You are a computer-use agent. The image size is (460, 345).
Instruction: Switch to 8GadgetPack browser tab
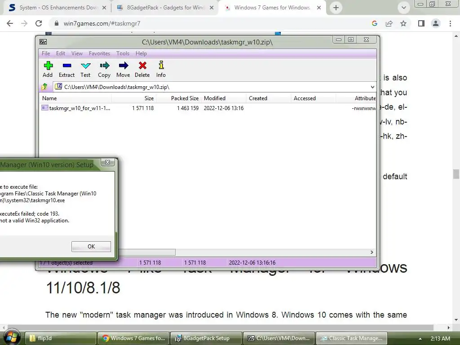pos(164,8)
